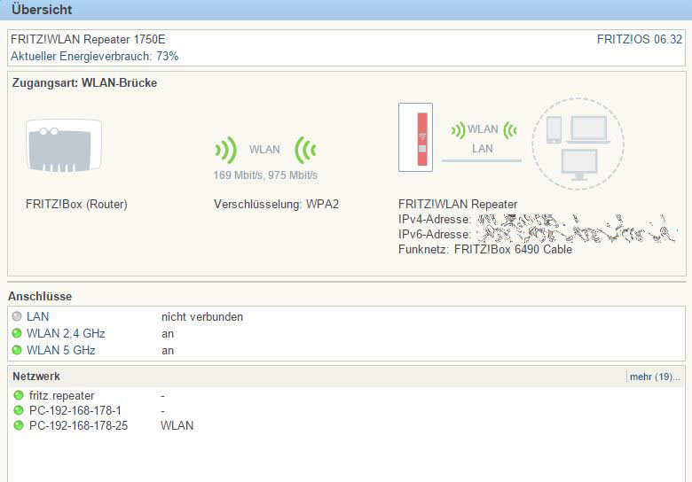692x482 pixels.
Task: Open the LAN connection link
Action: tap(37, 316)
